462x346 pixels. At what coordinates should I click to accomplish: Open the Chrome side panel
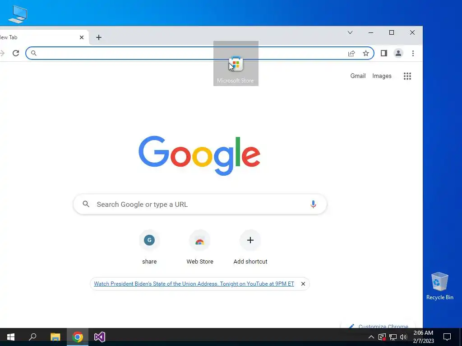383,53
